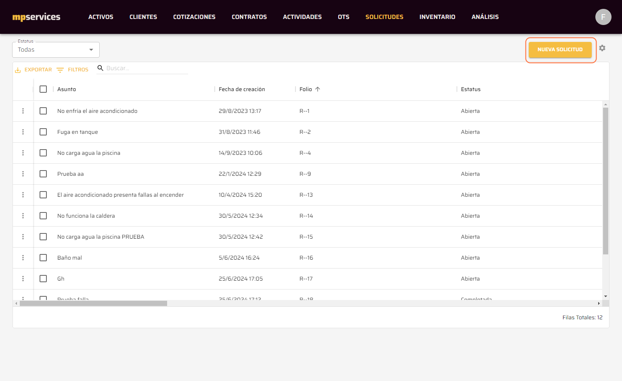The width and height of the screenshot is (622, 381).
Task: Click date '29/8/2023 13:17'
Action: tap(240, 111)
